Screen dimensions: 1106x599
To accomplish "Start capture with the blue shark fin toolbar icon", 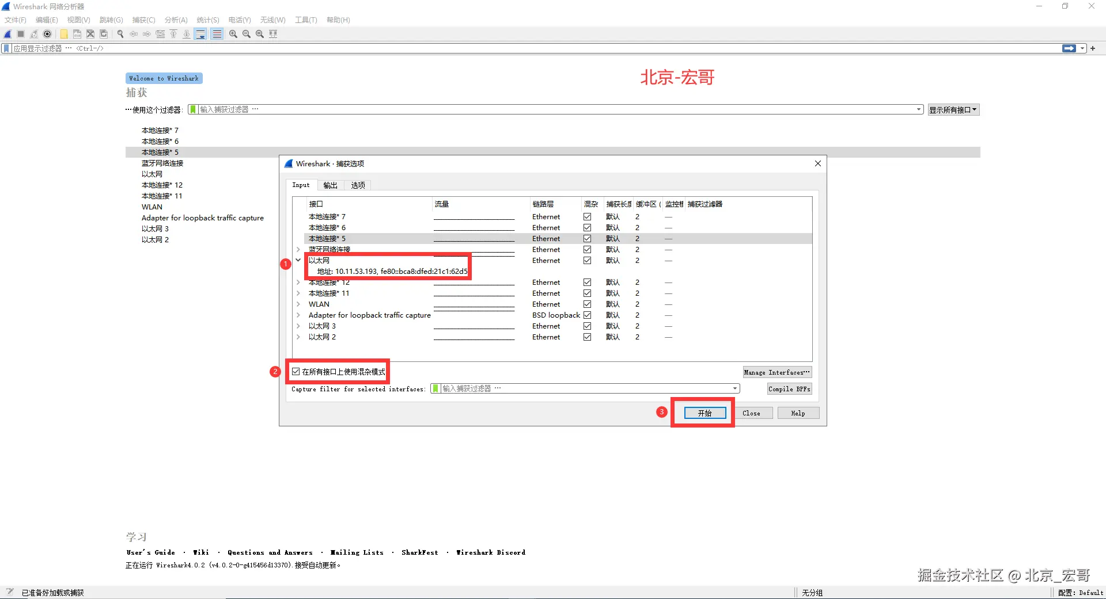I will tap(8, 34).
